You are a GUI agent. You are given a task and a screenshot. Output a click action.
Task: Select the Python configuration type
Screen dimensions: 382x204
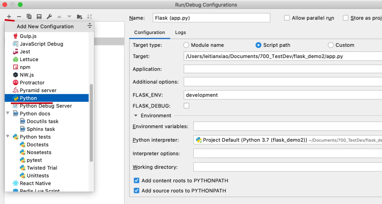click(47, 98)
